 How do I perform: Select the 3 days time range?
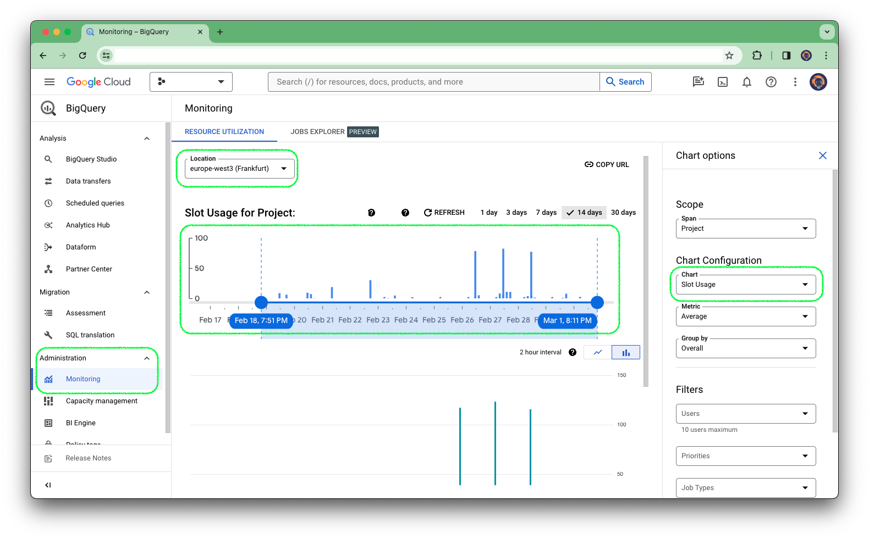(516, 213)
